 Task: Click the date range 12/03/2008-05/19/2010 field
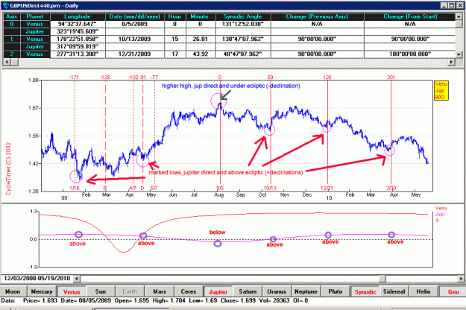click(x=37, y=279)
